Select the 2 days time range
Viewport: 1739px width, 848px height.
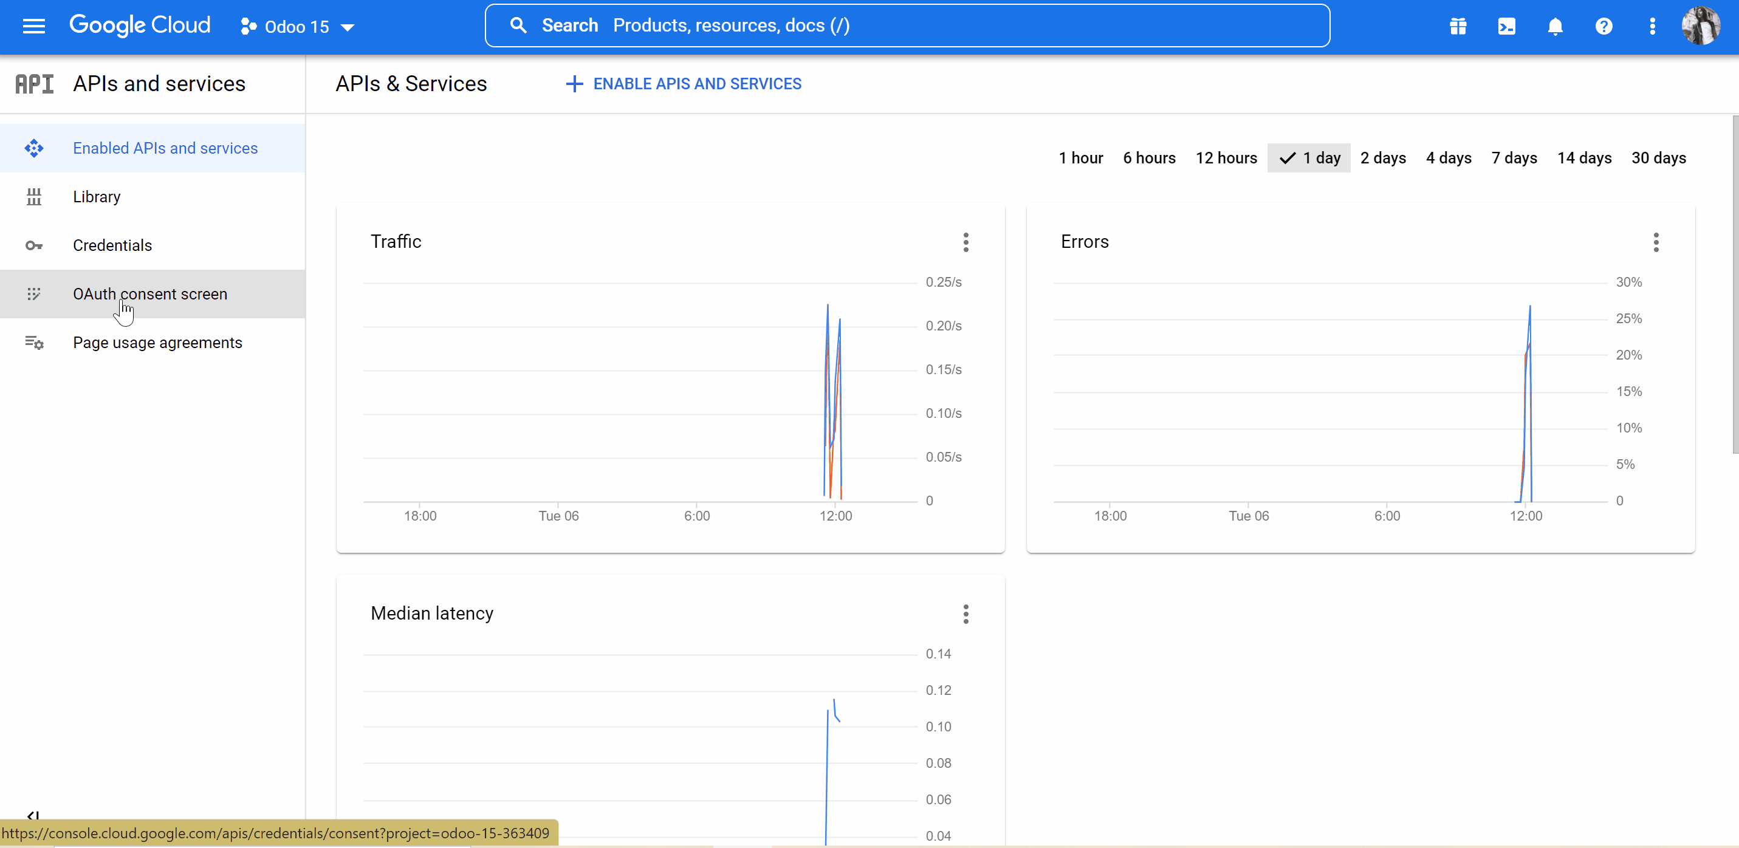click(1382, 158)
